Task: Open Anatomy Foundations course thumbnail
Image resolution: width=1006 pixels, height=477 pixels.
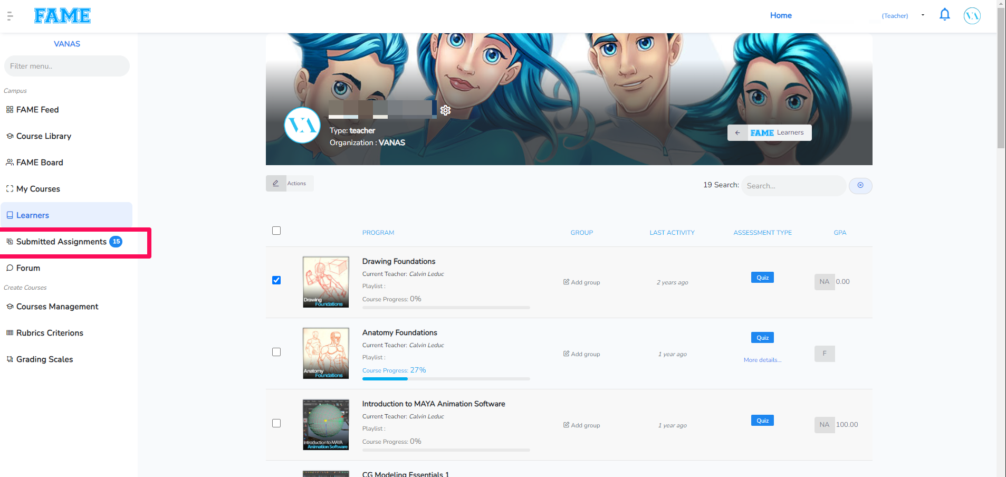Action: (326, 353)
